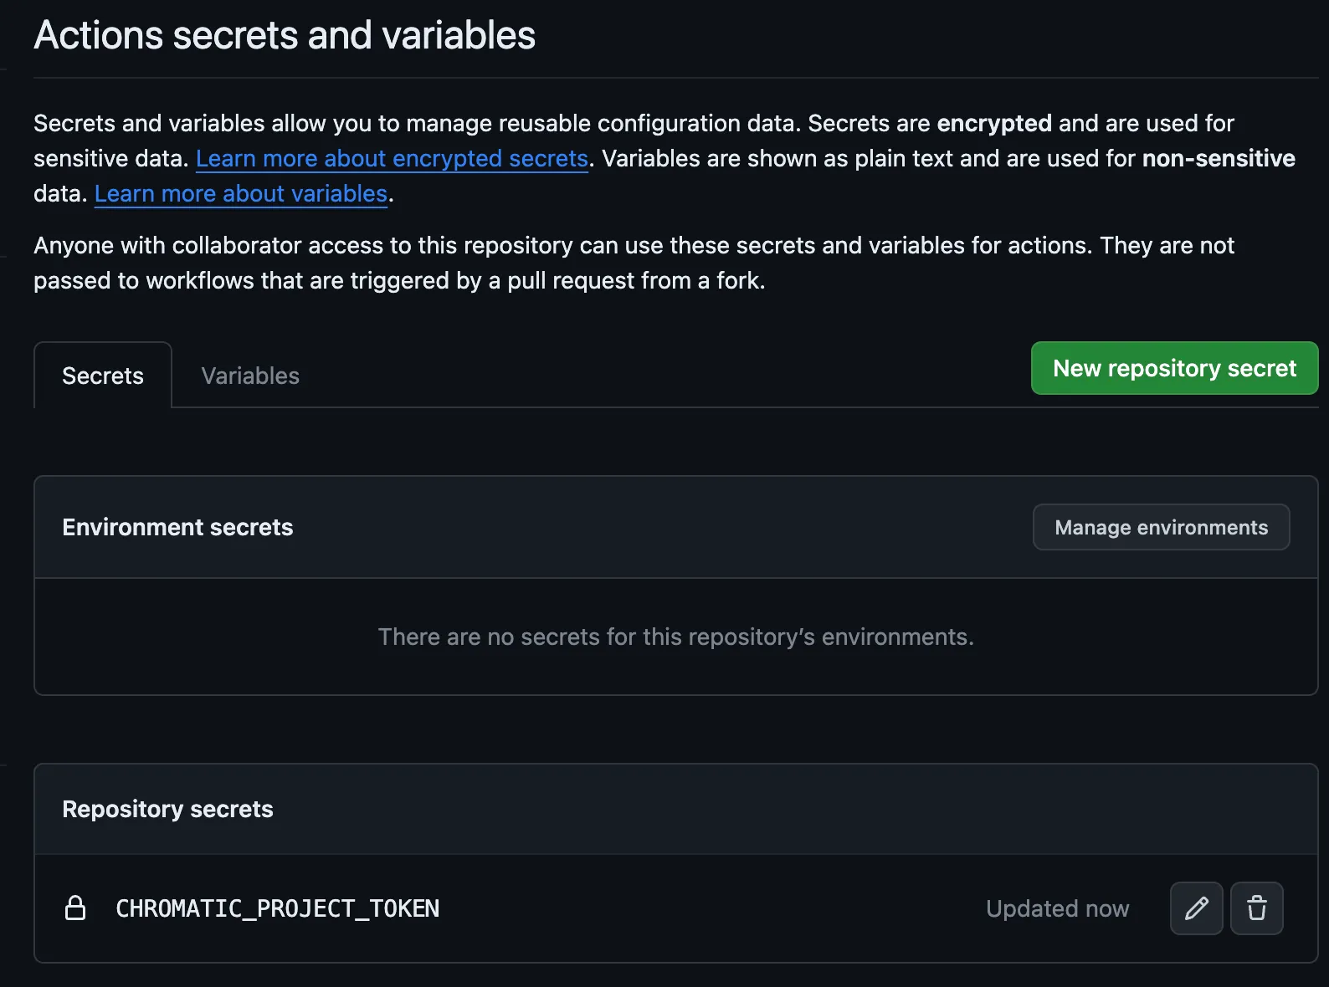The width and height of the screenshot is (1329, 987).
Task: Switch to the Variables tab
Action: (x=250, y=376)
